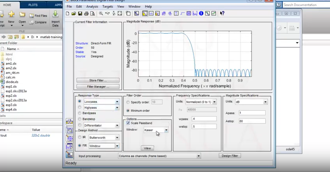Viewport: 330px width, 172px height.
Task: Click the Print icon in filter toolbar
Action: pyautogui.click(x=86, y=14)
